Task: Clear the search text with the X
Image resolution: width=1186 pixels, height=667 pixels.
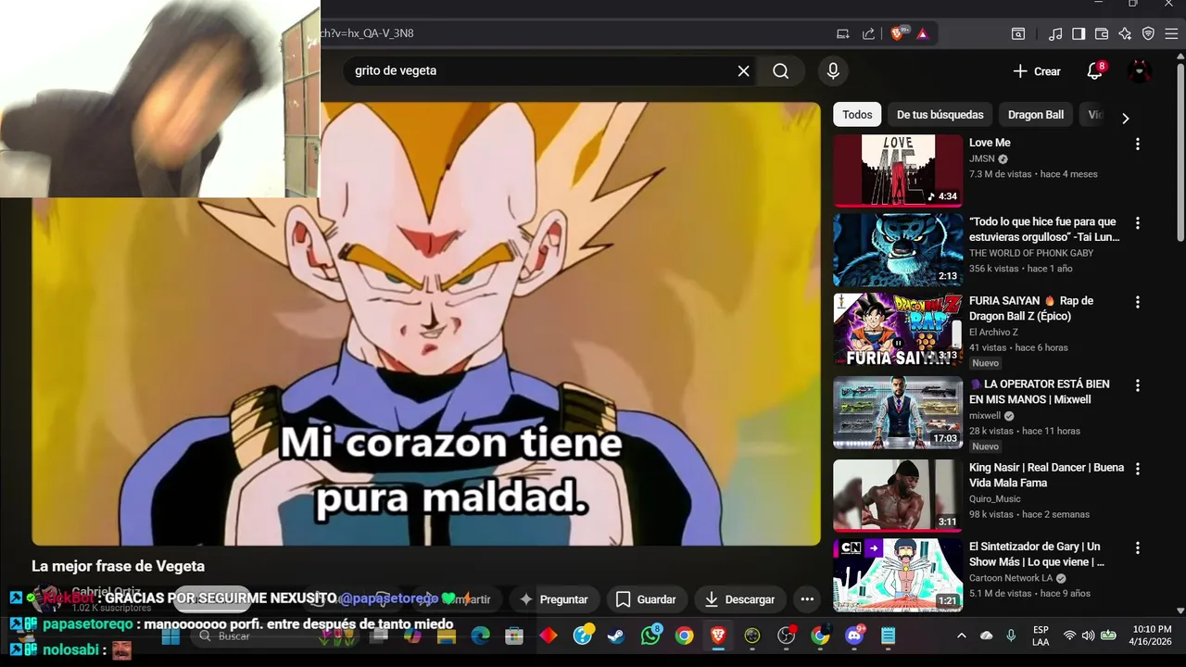Action: 743,71
